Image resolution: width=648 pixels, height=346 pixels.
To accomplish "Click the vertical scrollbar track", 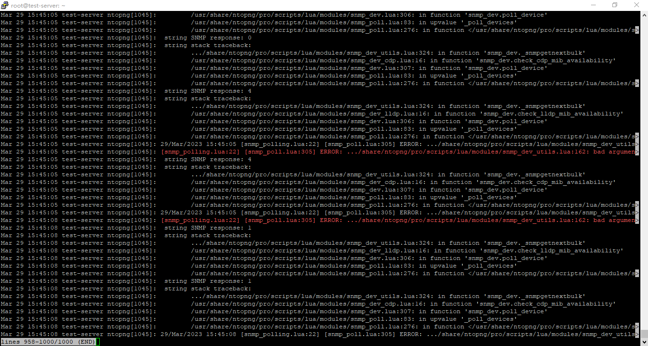I will (x=644, y=190).
